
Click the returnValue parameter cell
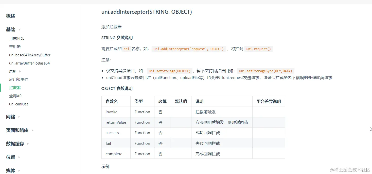[x=116, y=122]
